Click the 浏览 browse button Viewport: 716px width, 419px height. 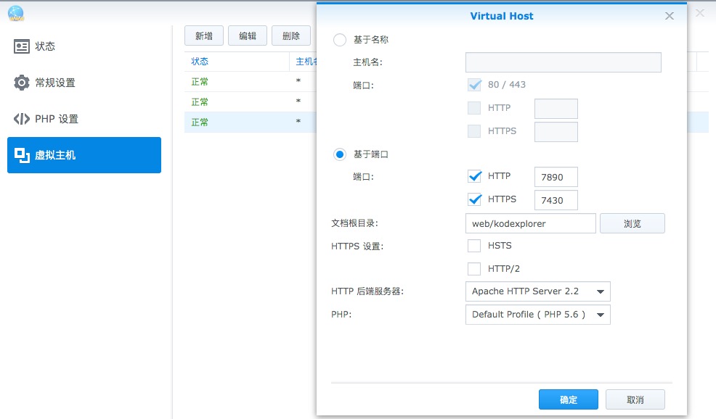point(632,223)
